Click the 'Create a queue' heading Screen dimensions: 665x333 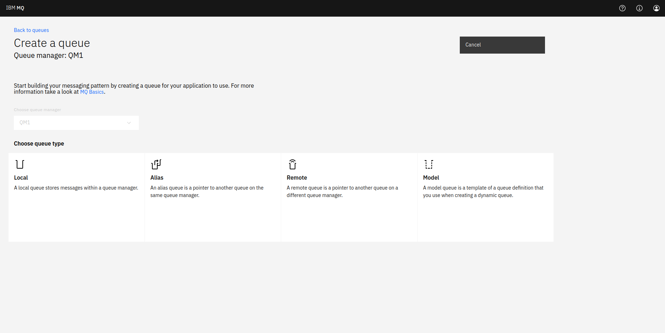(52, 43)
